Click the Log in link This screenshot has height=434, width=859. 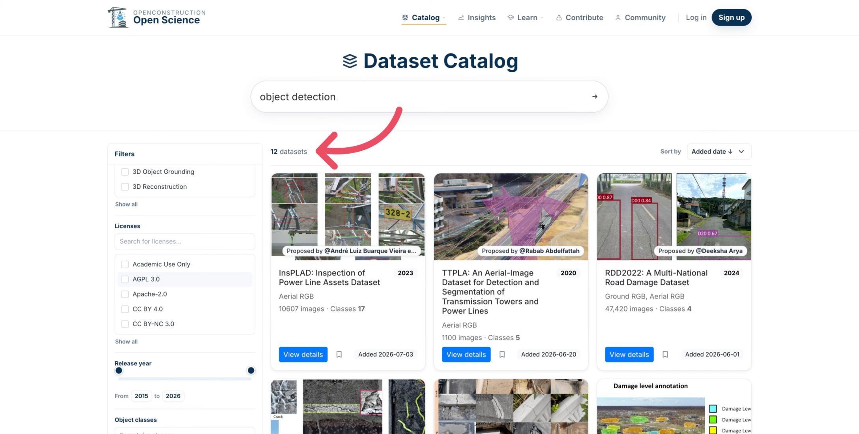696,17
